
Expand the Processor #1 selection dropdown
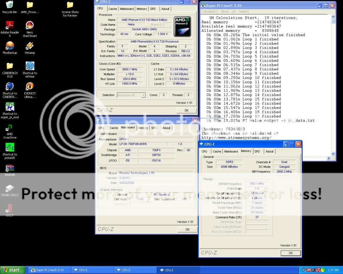[143, 95]
